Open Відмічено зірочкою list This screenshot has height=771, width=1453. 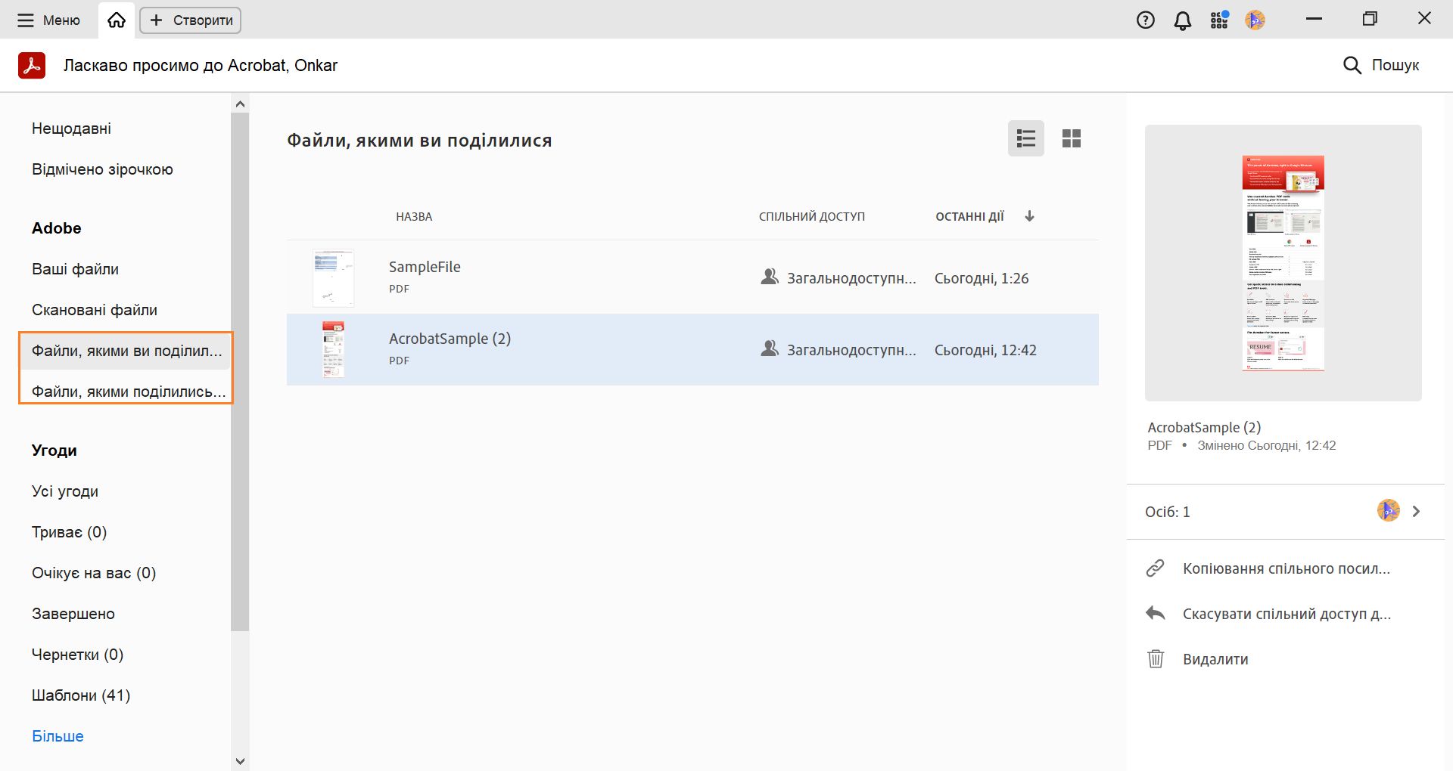tap(102, 169)
